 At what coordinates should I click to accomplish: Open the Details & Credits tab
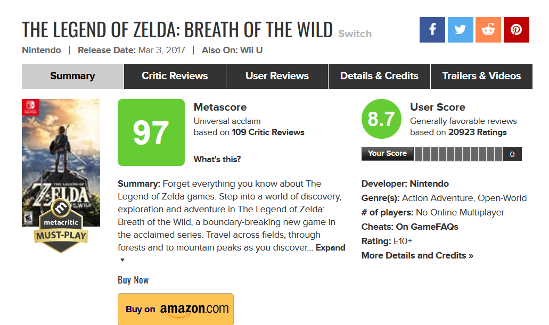point(379,76)
